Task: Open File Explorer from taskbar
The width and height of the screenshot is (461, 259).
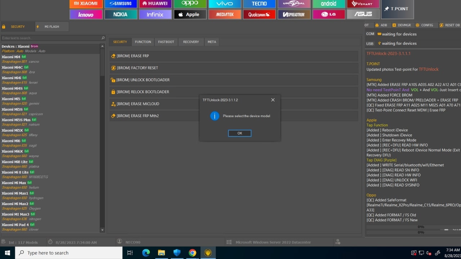Action: [x=161, y=253]
